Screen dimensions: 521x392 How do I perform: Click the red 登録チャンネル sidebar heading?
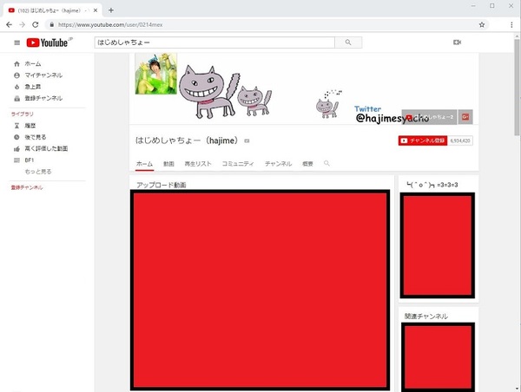tap(27, 187)
